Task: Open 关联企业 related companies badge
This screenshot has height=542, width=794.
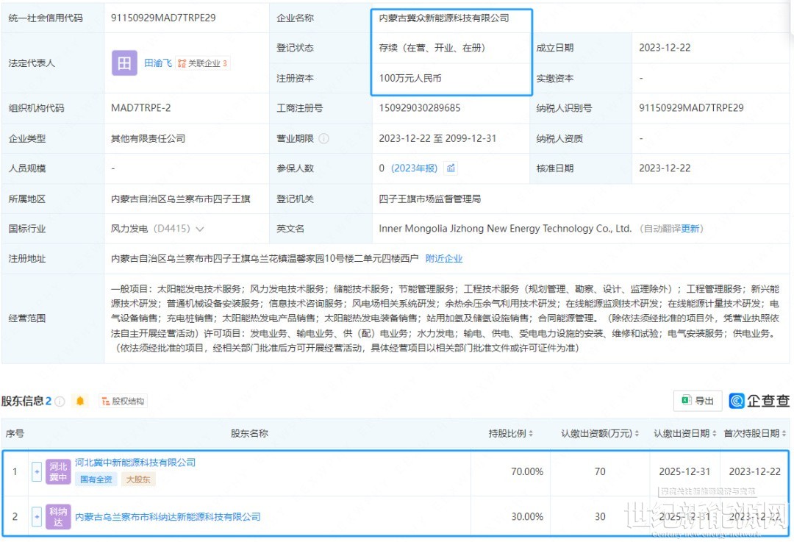Action: tap(203, 63)
